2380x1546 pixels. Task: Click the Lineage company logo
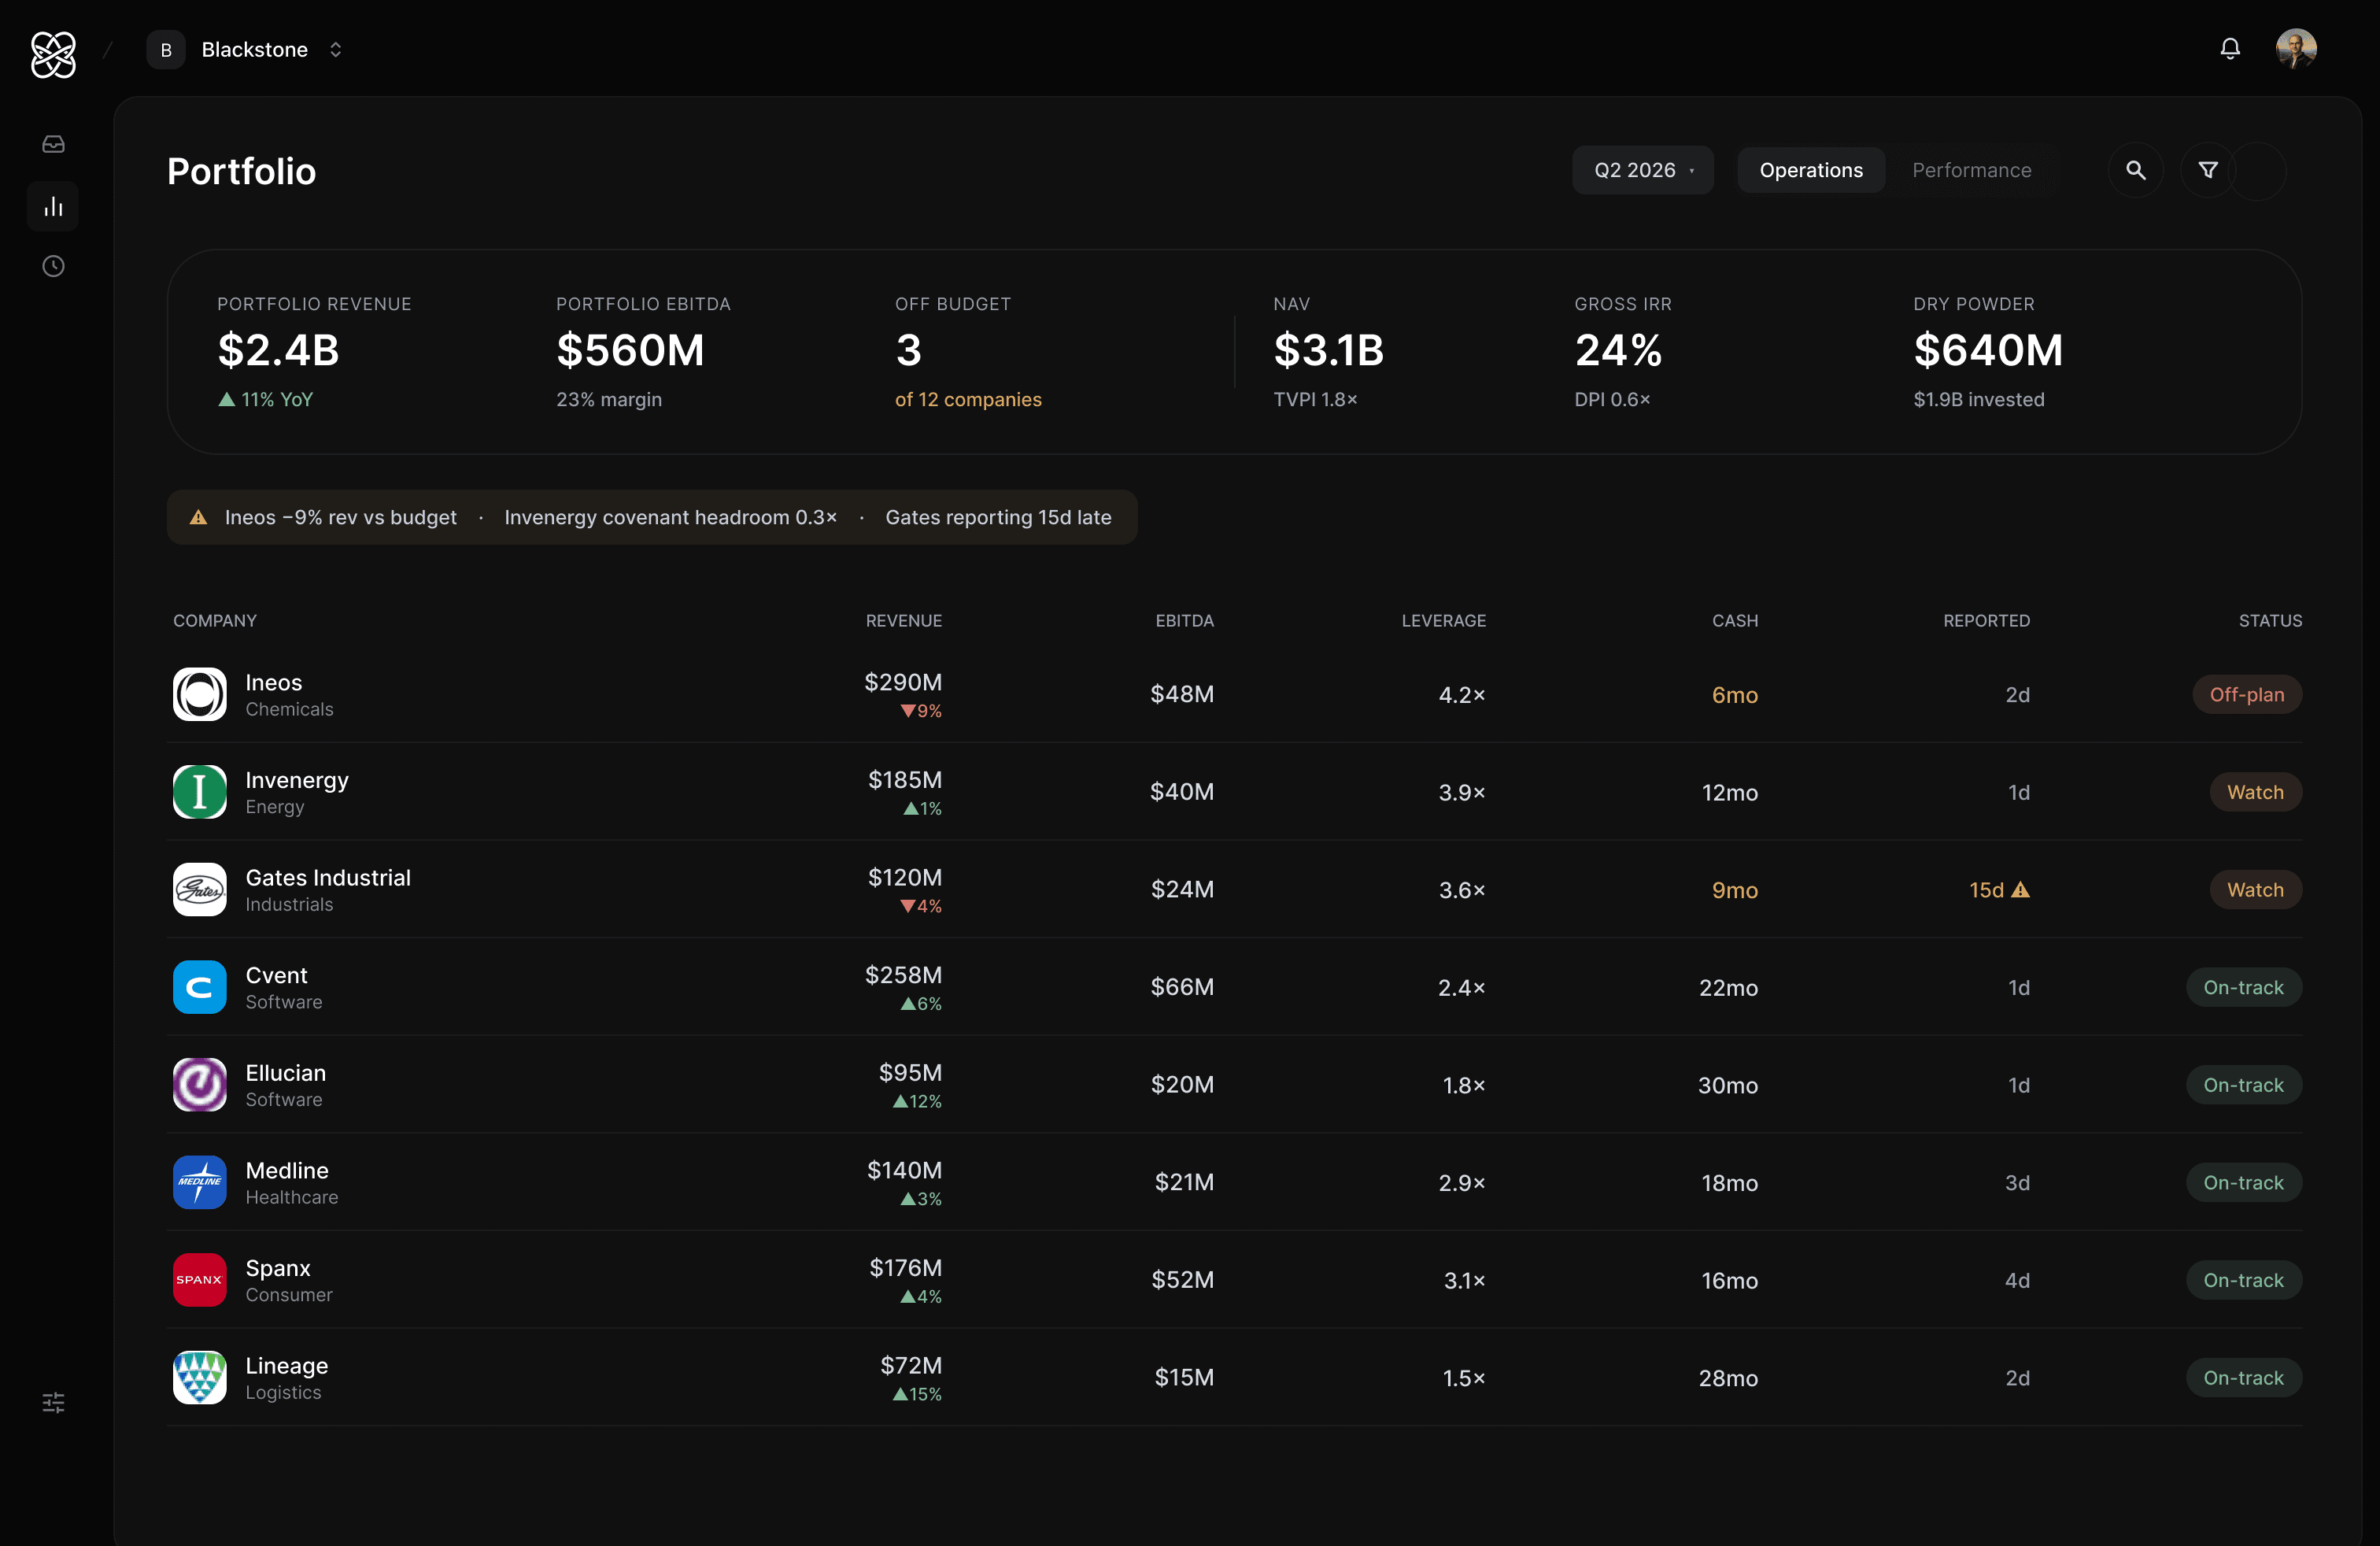(200, 1378)
